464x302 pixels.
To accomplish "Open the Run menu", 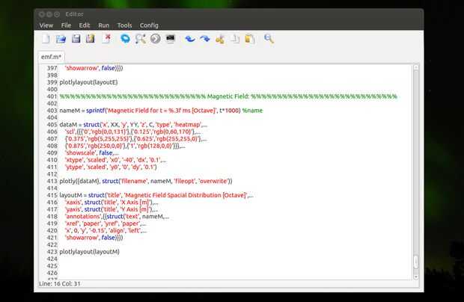I will 103,25.
